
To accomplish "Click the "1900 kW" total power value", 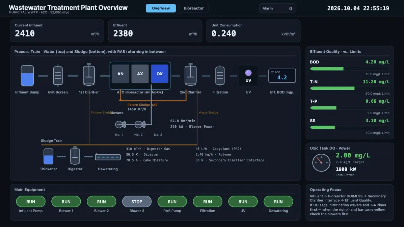I will tap(346, 169).
